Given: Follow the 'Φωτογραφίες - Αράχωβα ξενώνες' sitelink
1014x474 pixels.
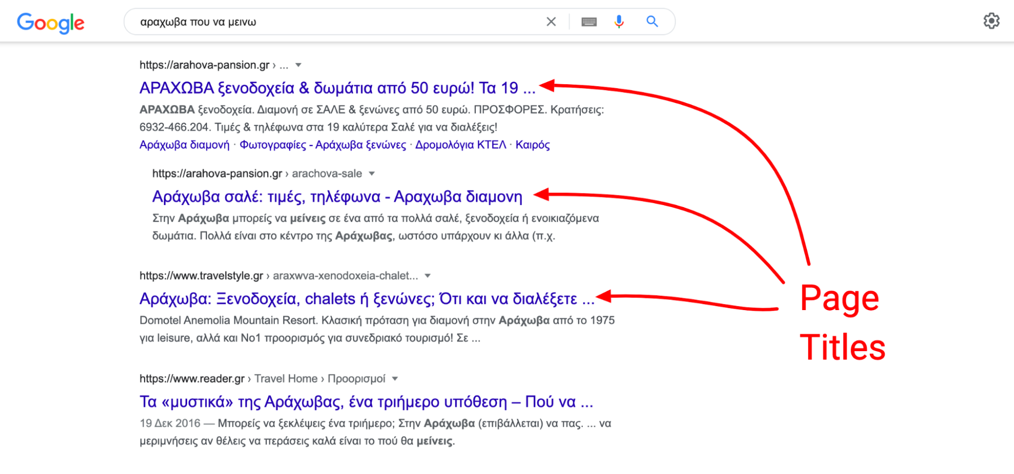Looking at the screenshot, I should click(x=323, y=145).
